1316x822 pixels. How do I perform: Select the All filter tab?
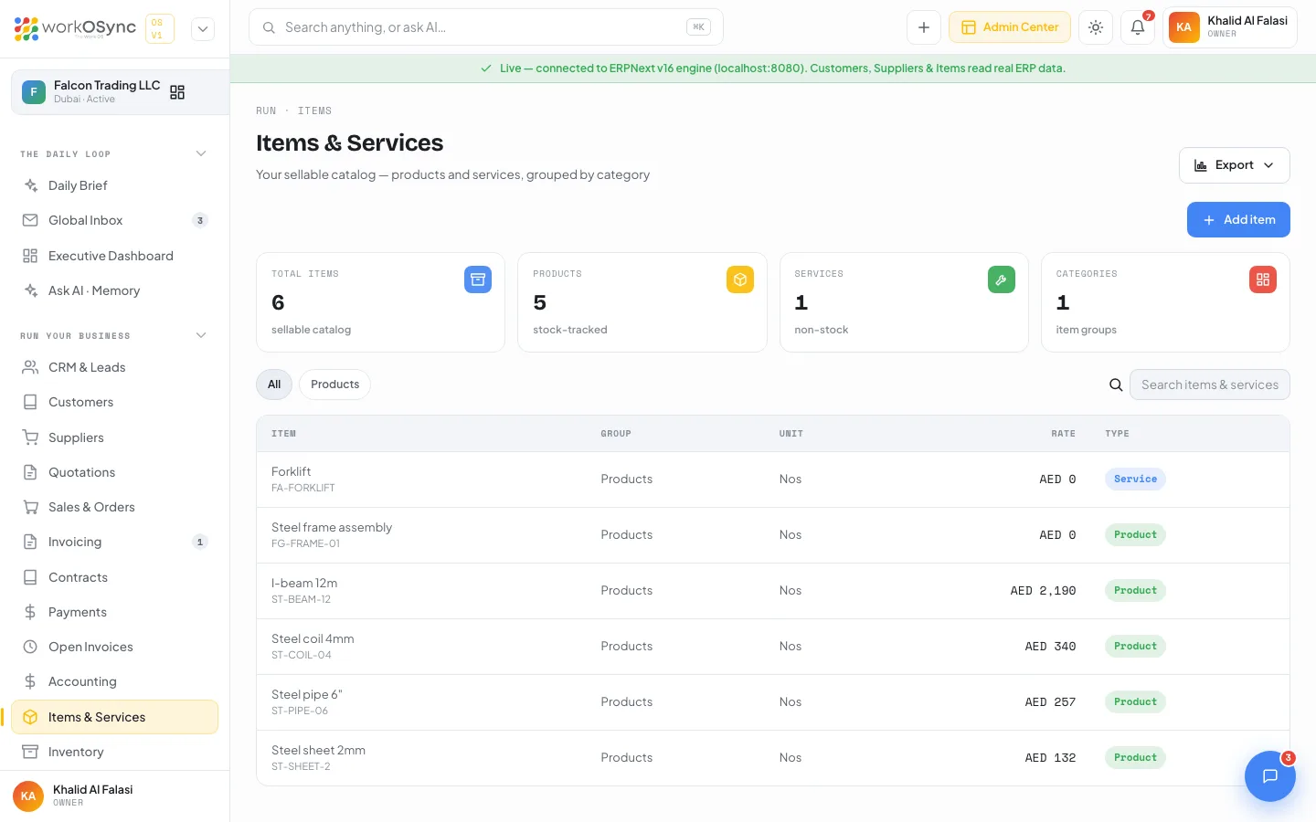(274, 385)
